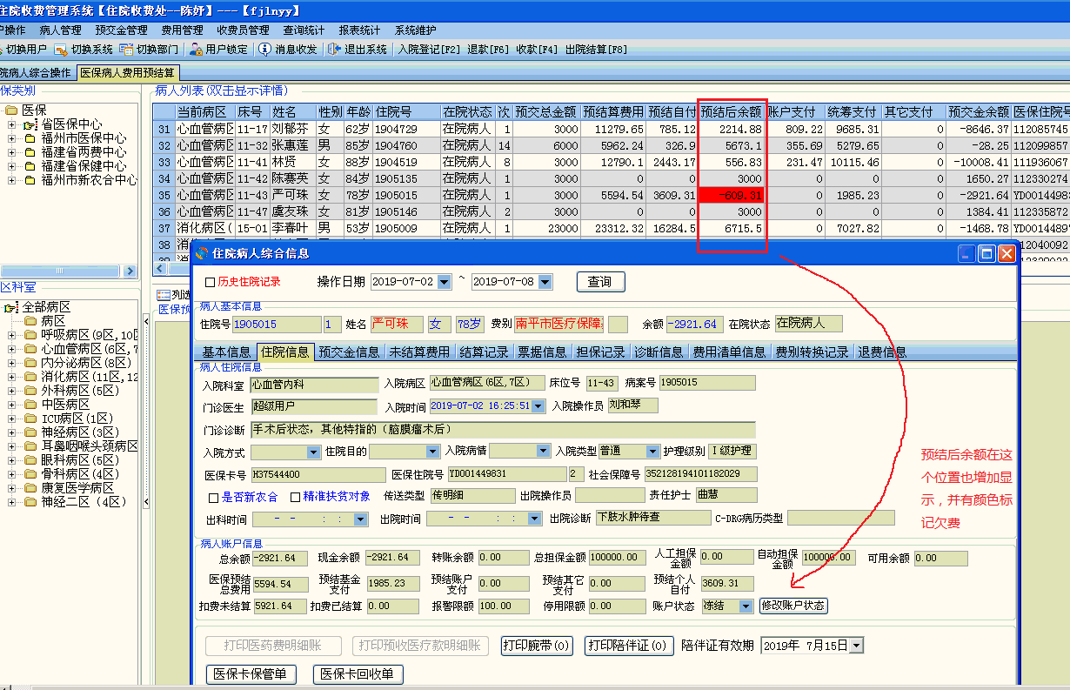Enable the 精准扶贫对象 checkbox

pyautogui.click(x=296, y=498)
